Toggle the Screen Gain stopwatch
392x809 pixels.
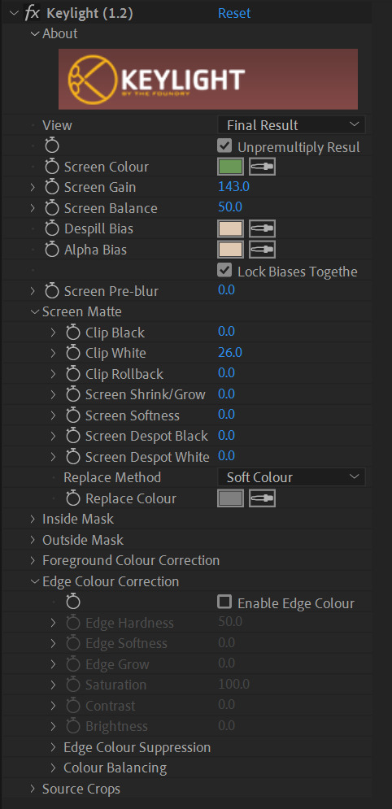coord(51,187)
